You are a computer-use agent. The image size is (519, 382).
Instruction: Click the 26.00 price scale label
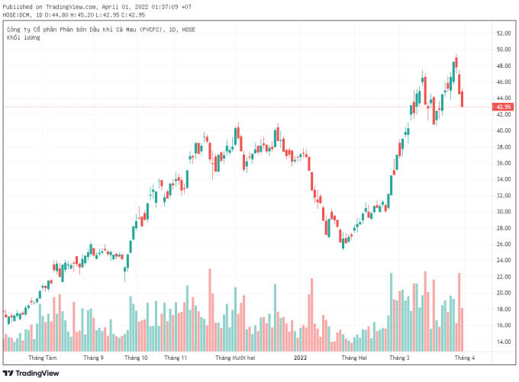pos(503,244)
